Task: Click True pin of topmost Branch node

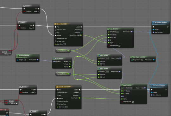Action: pyautogui.click(x=38, y=9)
